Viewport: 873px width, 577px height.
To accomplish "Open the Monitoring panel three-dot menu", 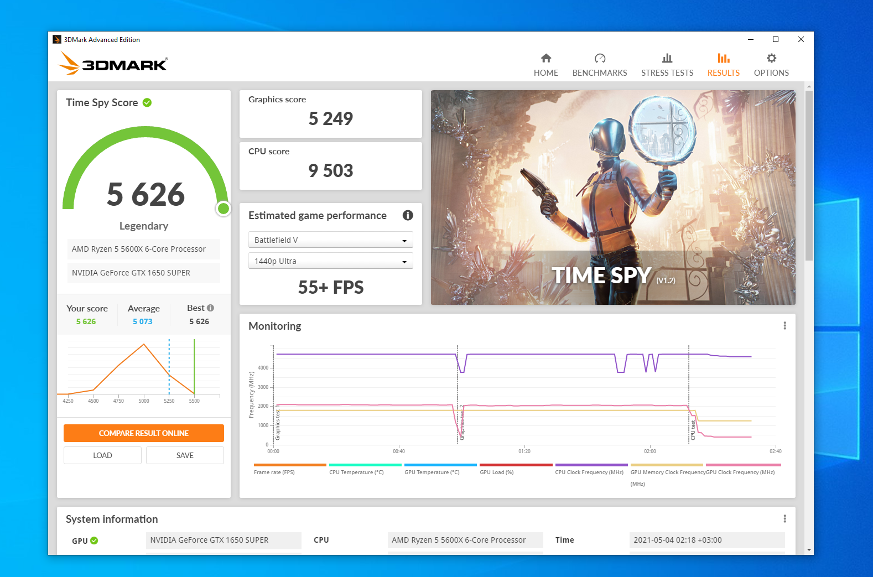I will point(784,326).
